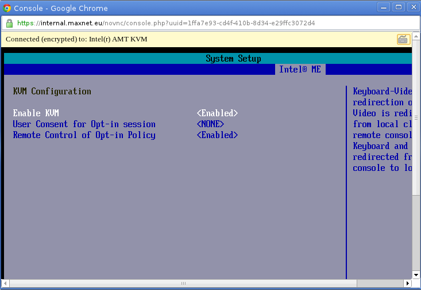
Task: Close the Chrome console window
Action: click(x=414, y=7)
